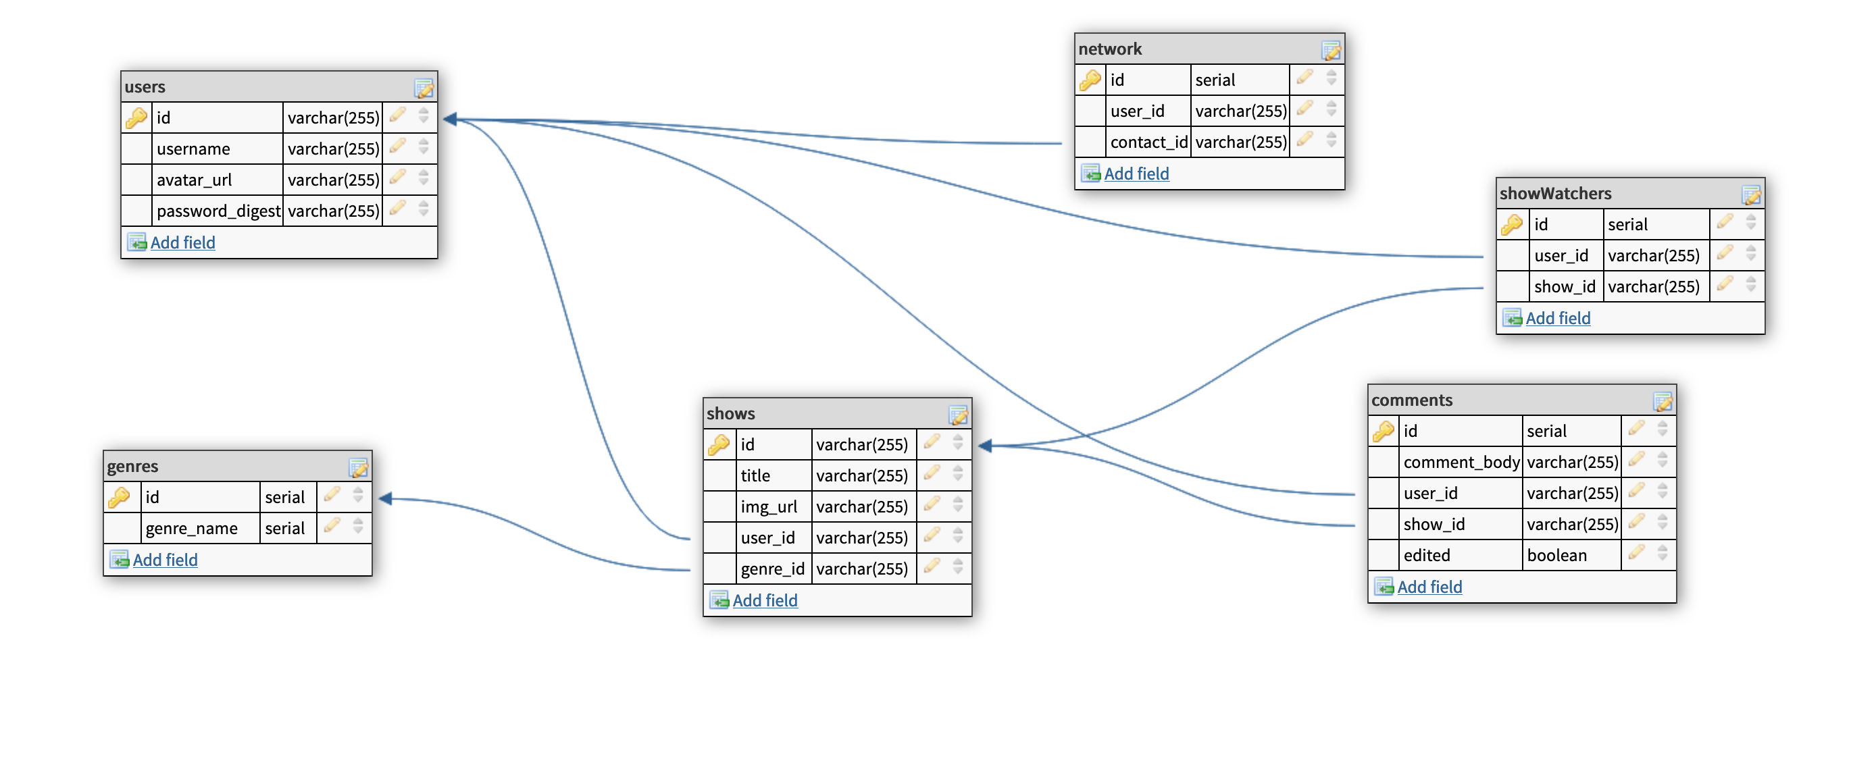Click pencil icon for username field
The image size is (1851, 763).
397,147
